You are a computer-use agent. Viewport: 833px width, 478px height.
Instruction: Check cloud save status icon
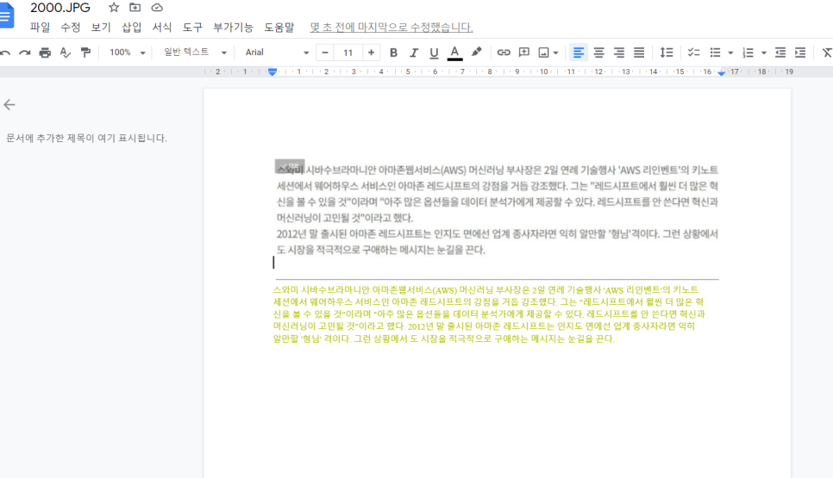(x=157, y=8)
